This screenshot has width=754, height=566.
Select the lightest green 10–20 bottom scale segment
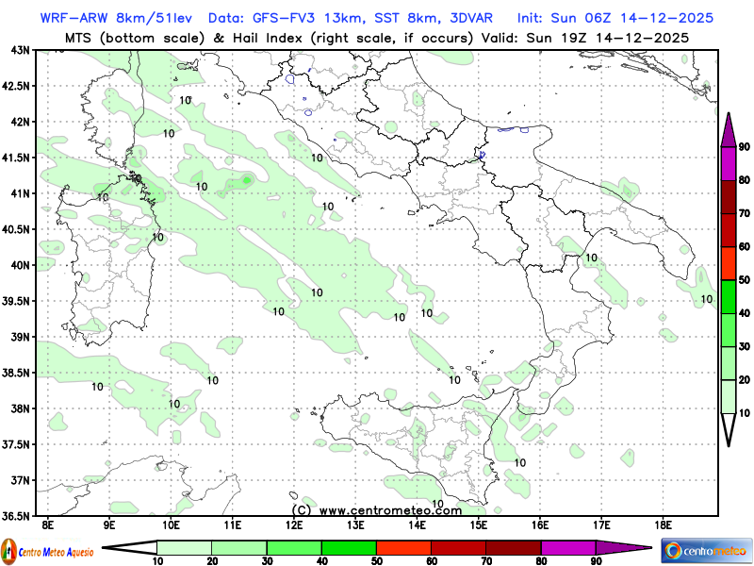(184, 547)
